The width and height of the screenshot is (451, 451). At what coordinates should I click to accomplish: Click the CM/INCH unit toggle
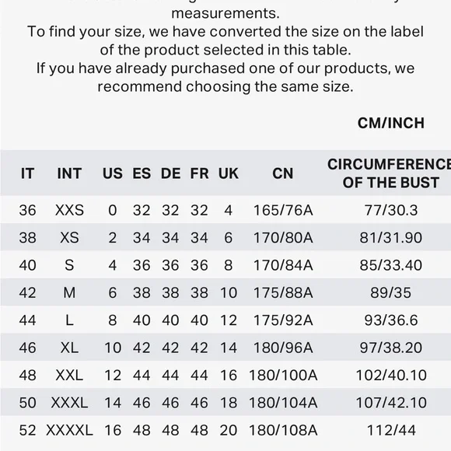[390, 123]
